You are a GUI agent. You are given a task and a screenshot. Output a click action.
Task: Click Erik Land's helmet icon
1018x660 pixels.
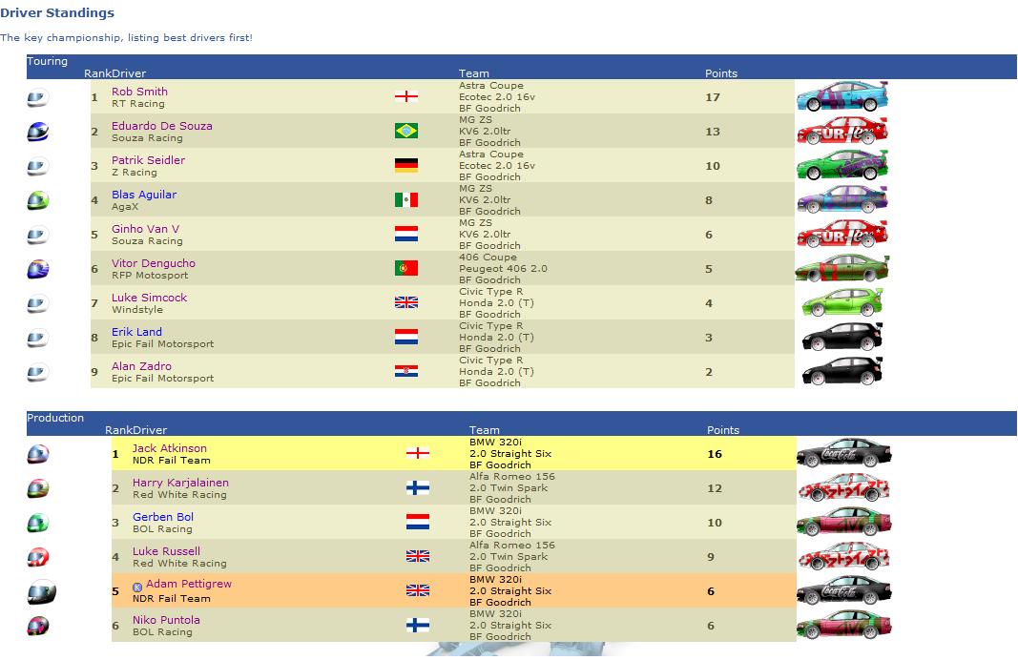[37, 339]
